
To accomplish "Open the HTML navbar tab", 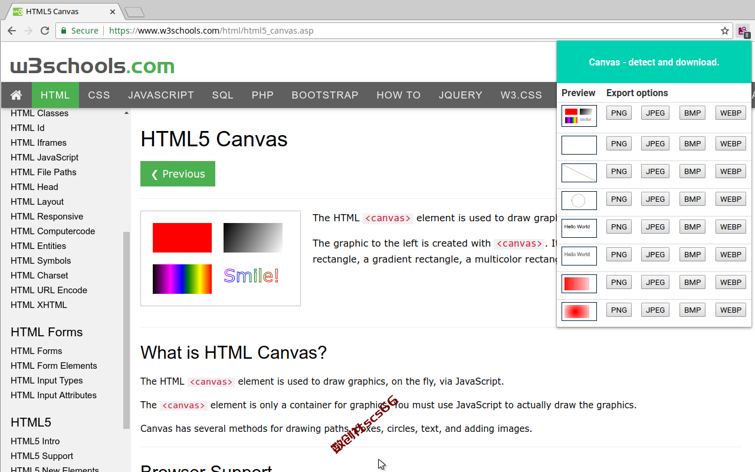I will point(55,95).
